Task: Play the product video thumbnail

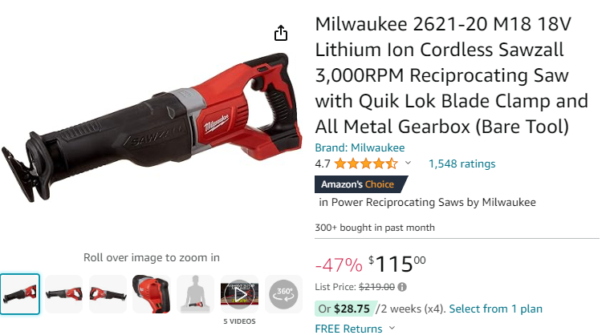Action: (x=239, y=294)
